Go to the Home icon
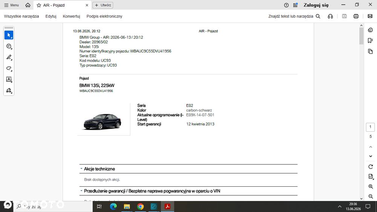Viewport: 377px width, 212px height. pos(28,5)
